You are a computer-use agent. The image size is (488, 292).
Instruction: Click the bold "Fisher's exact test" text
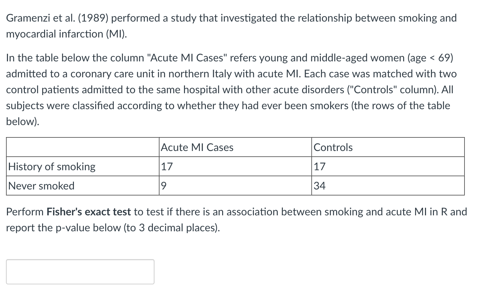click(89, 212)
